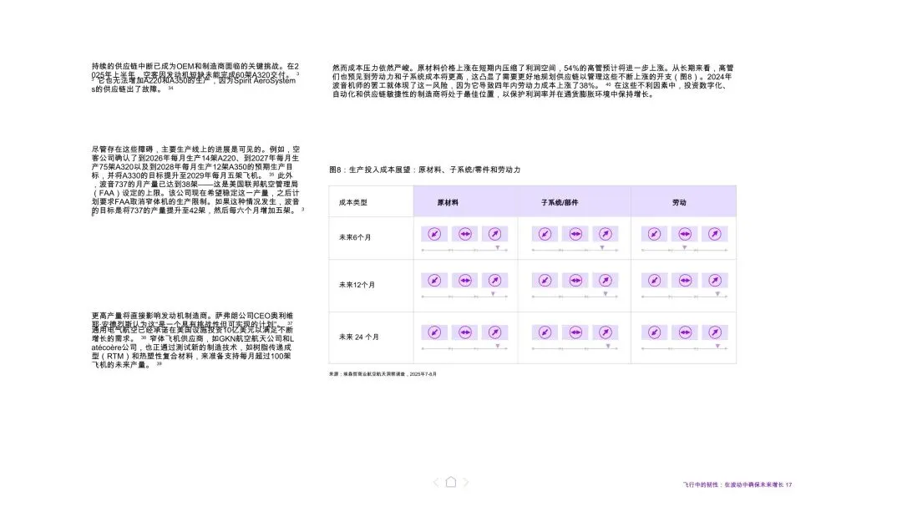Screen dimensions: 902x507
Task: Click the scale marker under 劳动 for 未来 24 个月
Action: tap(717, 346)
